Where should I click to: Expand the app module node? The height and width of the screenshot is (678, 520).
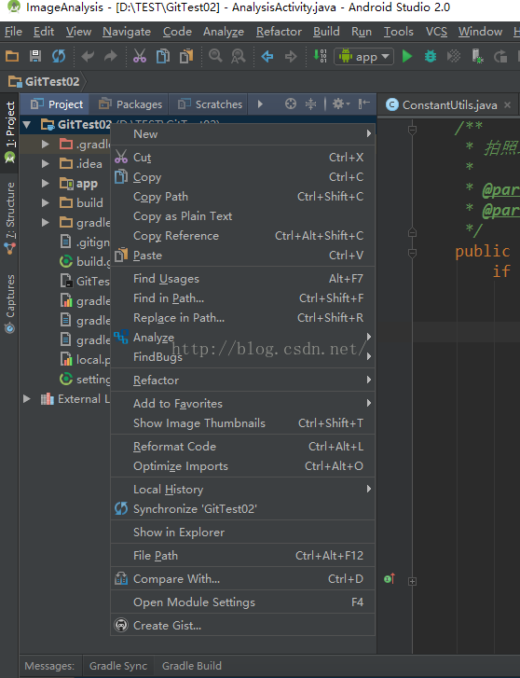coord(45,184)
